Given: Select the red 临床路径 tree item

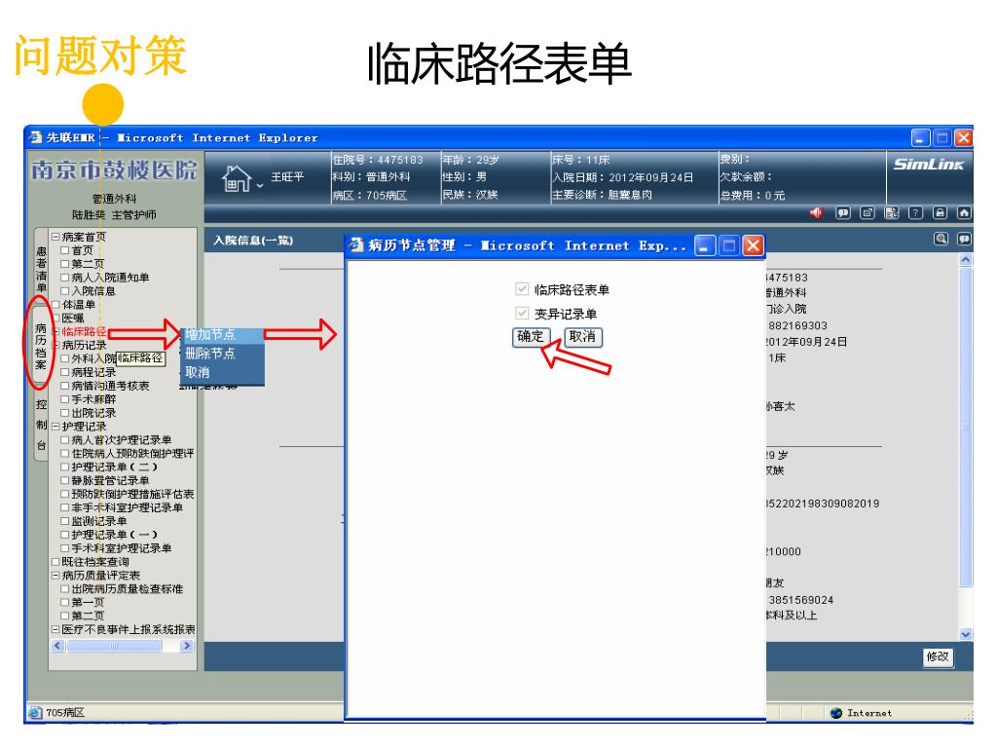Looking at the screenshot, I should click(84, 331).
